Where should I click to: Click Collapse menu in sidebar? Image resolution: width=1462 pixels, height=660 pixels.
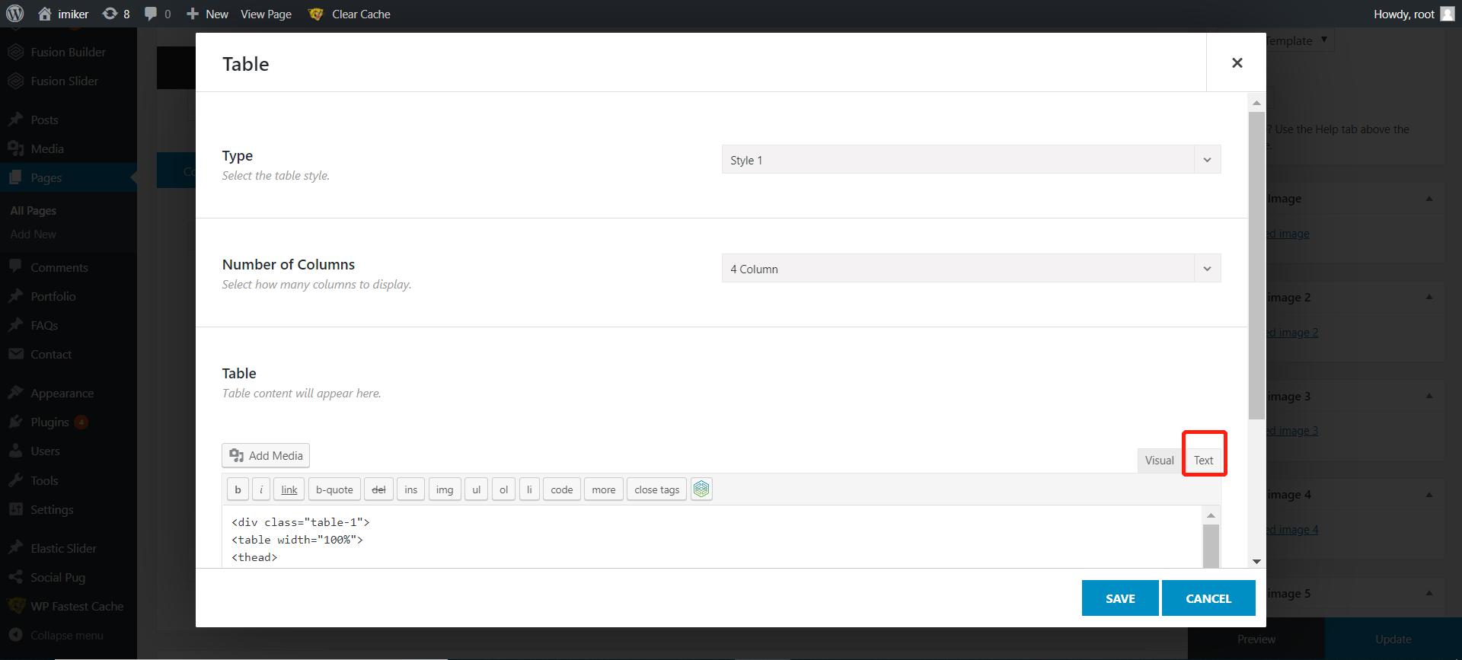69,635
